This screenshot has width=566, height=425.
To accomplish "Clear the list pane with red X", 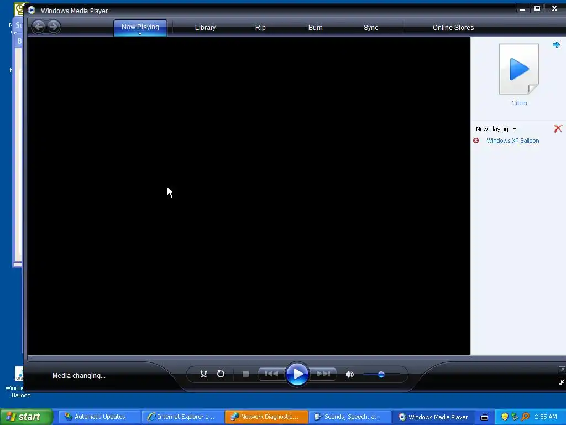I will point(558,128).
